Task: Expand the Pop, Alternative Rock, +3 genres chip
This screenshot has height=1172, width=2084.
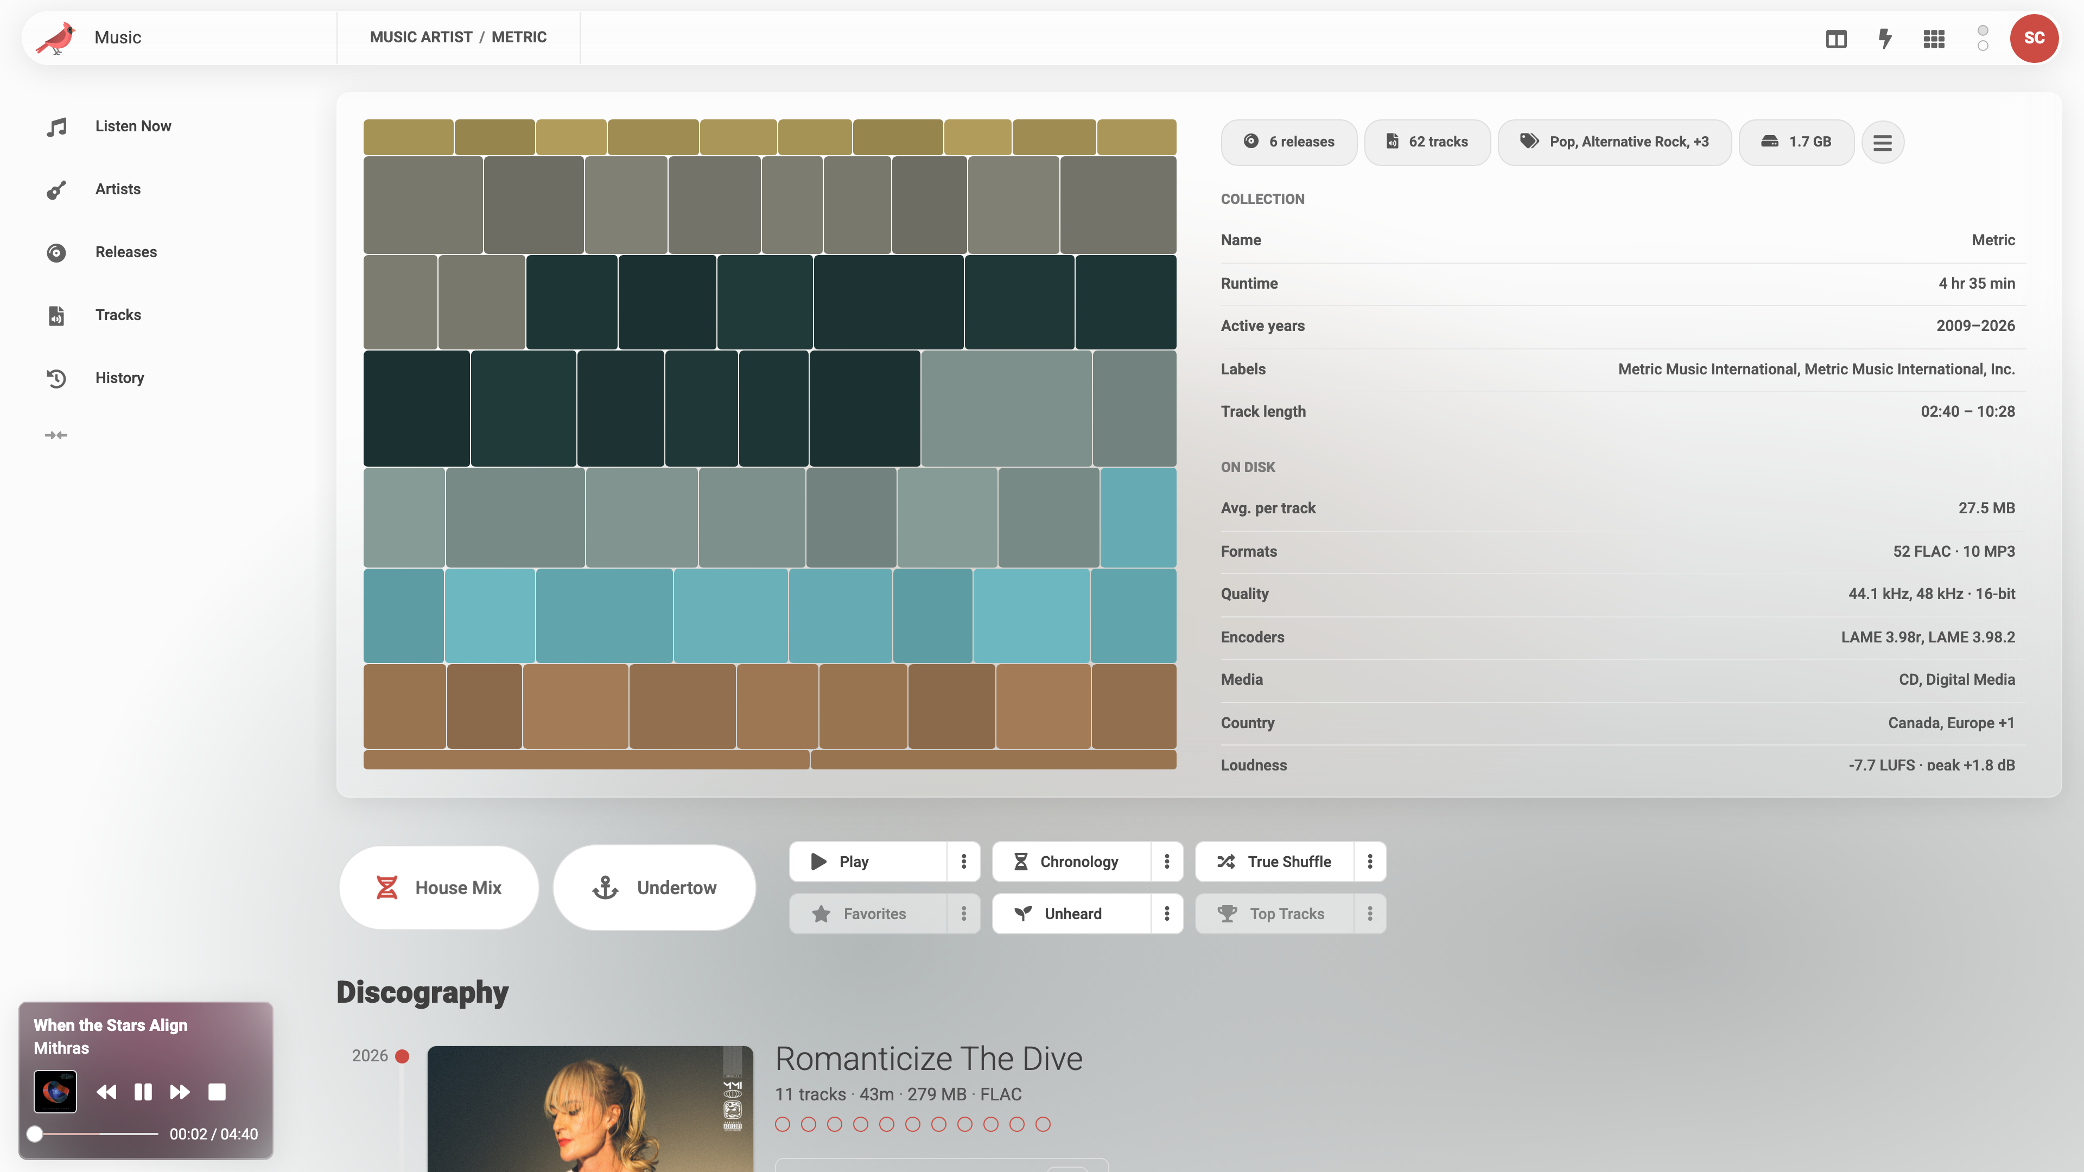Action: coord(1615,142)
